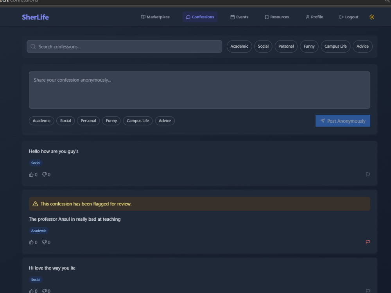
Task: Filter confessions by Advice in search bar
Action: (x=362, y=46)
